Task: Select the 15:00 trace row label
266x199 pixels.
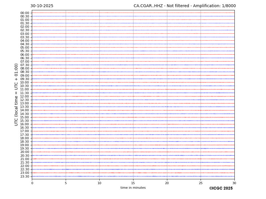Action: click(25, 117)
